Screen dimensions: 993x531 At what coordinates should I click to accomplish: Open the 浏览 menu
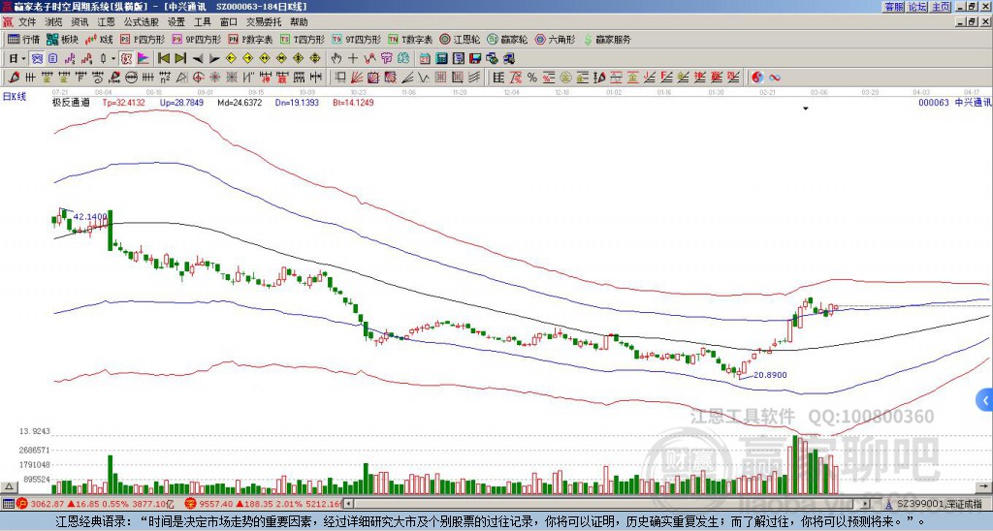click(54, 22)
